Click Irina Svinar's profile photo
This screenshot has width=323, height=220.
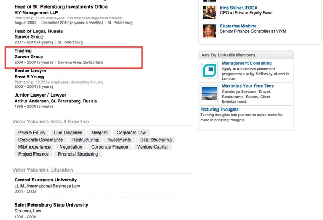click(209, 13)
